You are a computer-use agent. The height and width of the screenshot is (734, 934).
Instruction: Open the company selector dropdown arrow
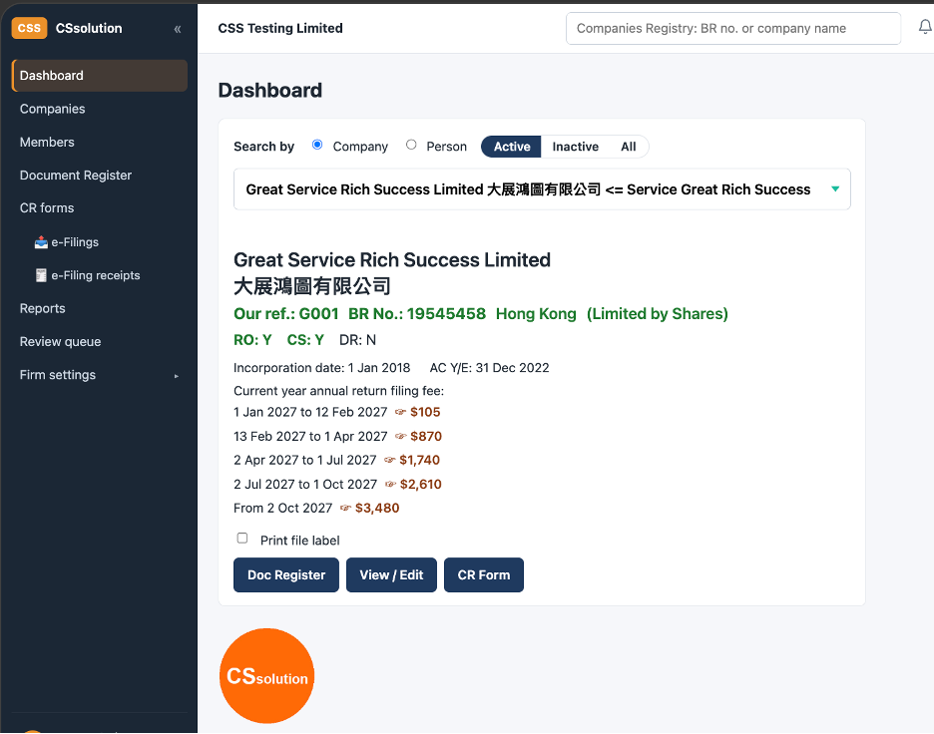point(835,189)
